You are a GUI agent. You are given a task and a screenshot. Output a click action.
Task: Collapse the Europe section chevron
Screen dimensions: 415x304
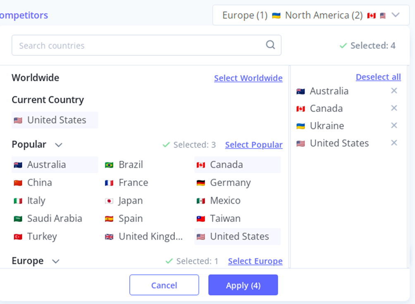tap(56, 261)
